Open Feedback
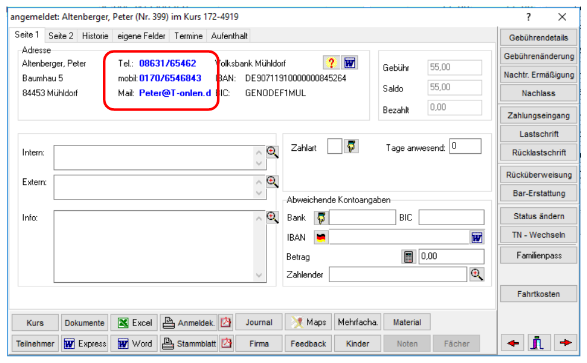 pos(309,343)
